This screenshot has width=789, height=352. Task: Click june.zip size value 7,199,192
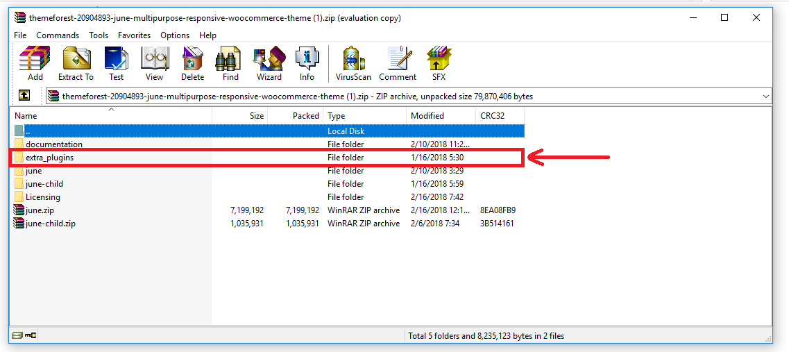[247, 210]
